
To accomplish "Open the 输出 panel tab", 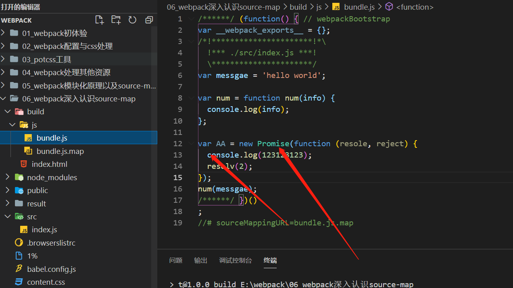I will click(200, 261).
